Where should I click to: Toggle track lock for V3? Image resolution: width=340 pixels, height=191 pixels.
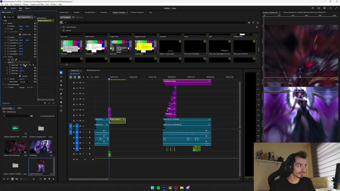(x=74, y=115)
